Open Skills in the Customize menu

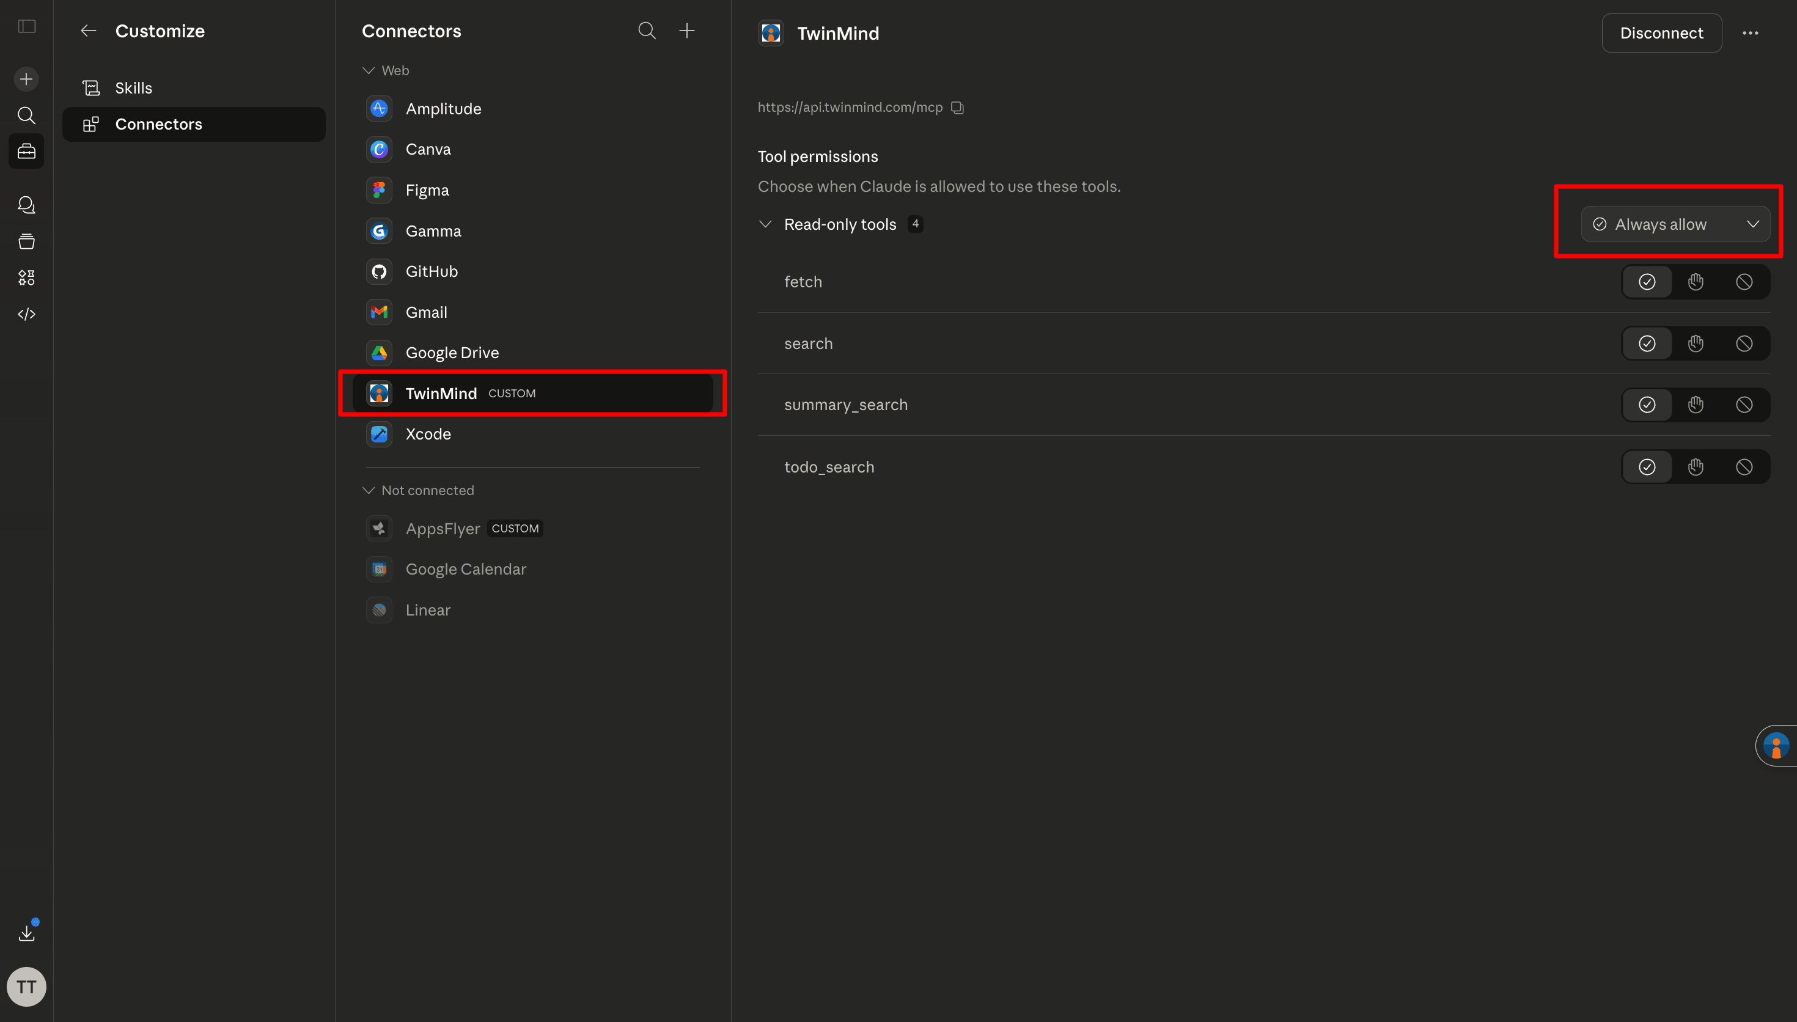(x=133, y=89)
